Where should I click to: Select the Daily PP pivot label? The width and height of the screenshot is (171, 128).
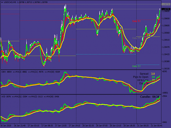(x=136, y=38)
